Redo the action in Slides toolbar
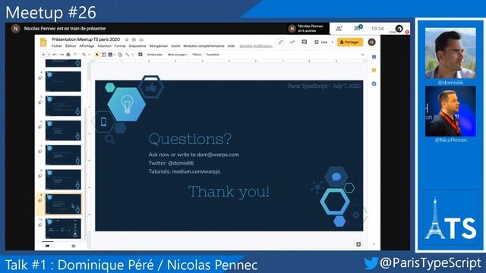The height and width of the screenshot is (273, 486). [x=62, y=55]
